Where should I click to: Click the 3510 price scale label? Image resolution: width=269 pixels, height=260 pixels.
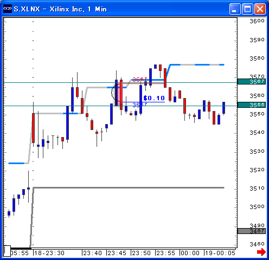tap(257, 188)
